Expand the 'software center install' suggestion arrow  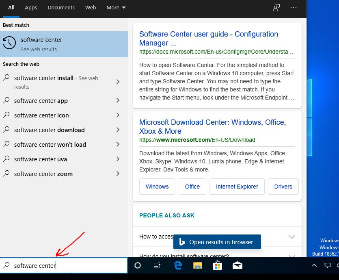pos(118,82)
